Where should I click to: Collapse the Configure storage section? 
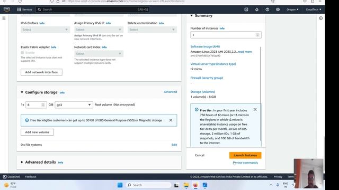click(22, 92)
